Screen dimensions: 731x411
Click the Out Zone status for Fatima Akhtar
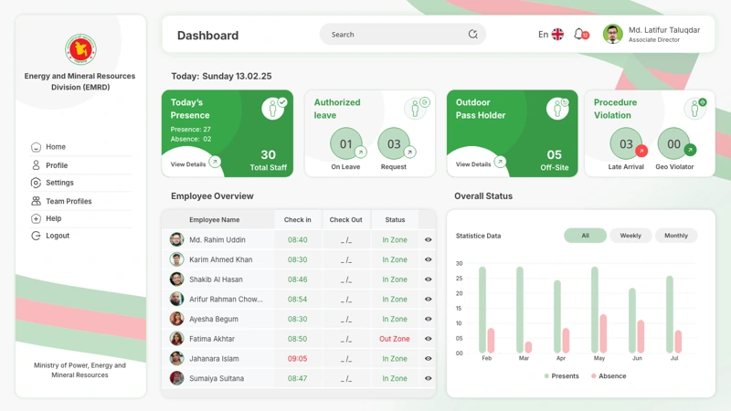click(395, 339)
